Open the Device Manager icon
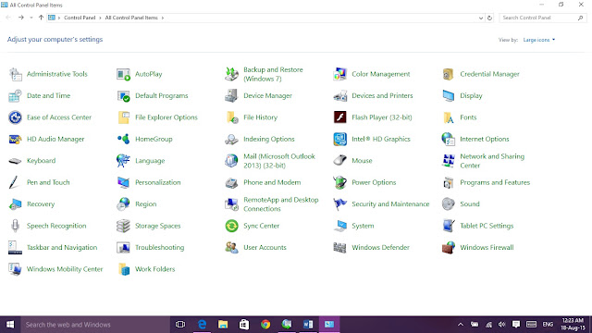This screenshot has height=333, width=592. tap(231, 96)
